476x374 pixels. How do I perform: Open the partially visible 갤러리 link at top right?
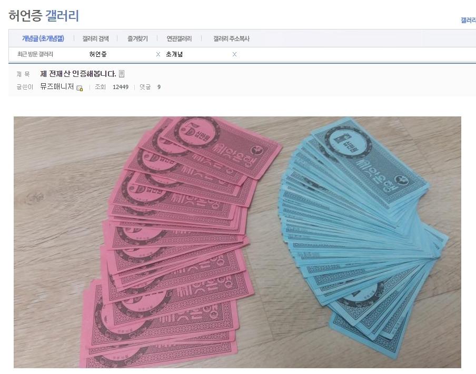[x=468, y=21]
